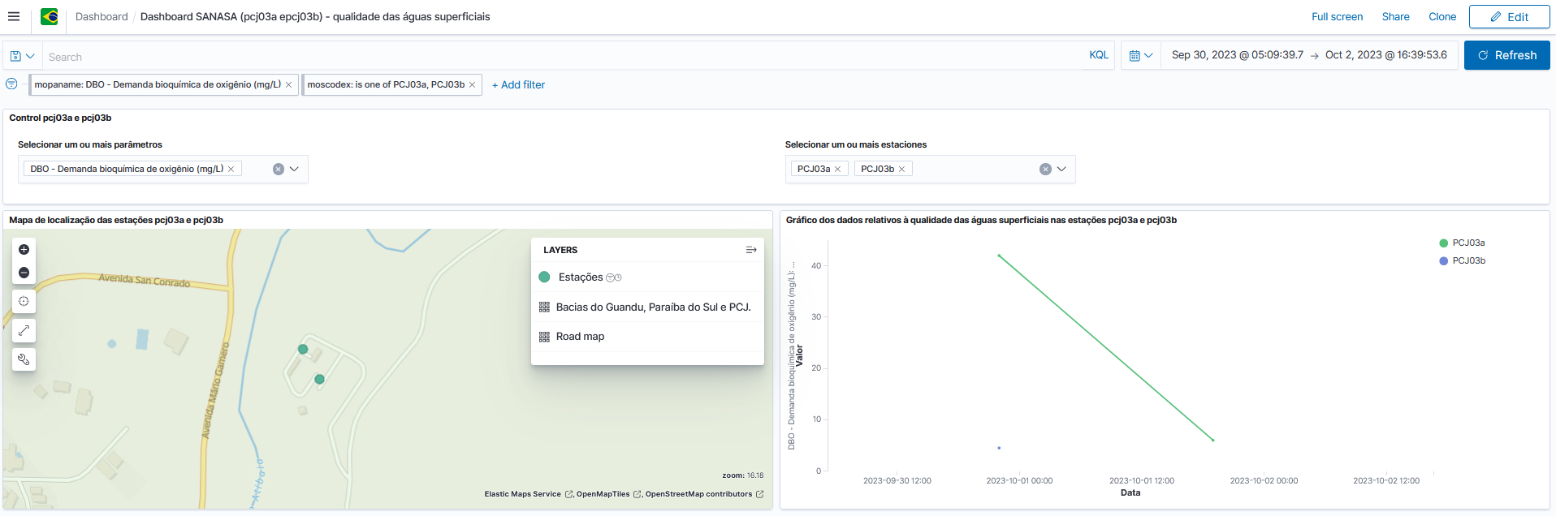This screenshot has width=1556, height=516.
Task: Enter full screen map mode
Action: pyautogui.click(x=24, y=330)
